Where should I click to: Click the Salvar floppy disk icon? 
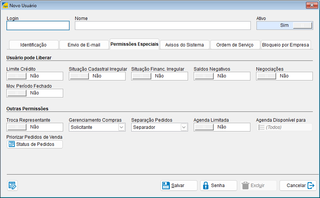[166, 186]
